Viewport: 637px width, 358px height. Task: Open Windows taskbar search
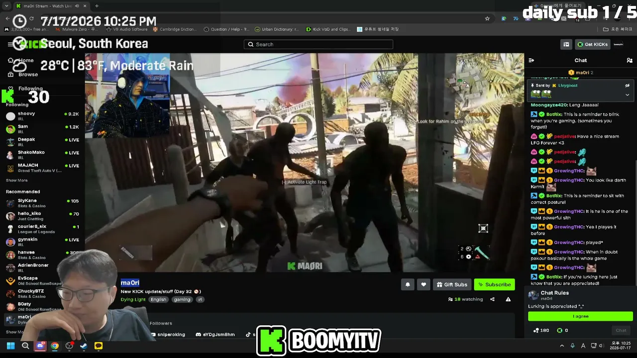(x=25, y=346)
